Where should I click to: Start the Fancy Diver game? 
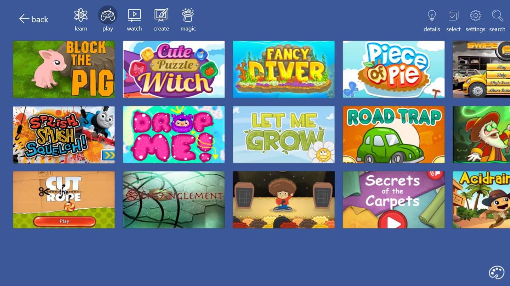pyautogui.click(x=284, y=69)
